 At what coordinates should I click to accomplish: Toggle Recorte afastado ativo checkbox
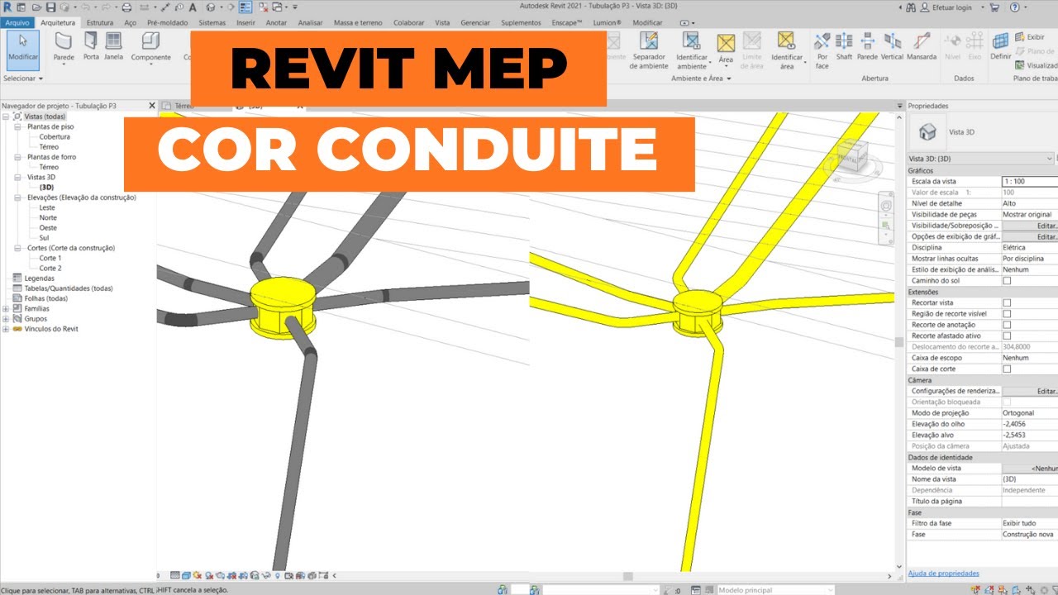coord(1007,336)
